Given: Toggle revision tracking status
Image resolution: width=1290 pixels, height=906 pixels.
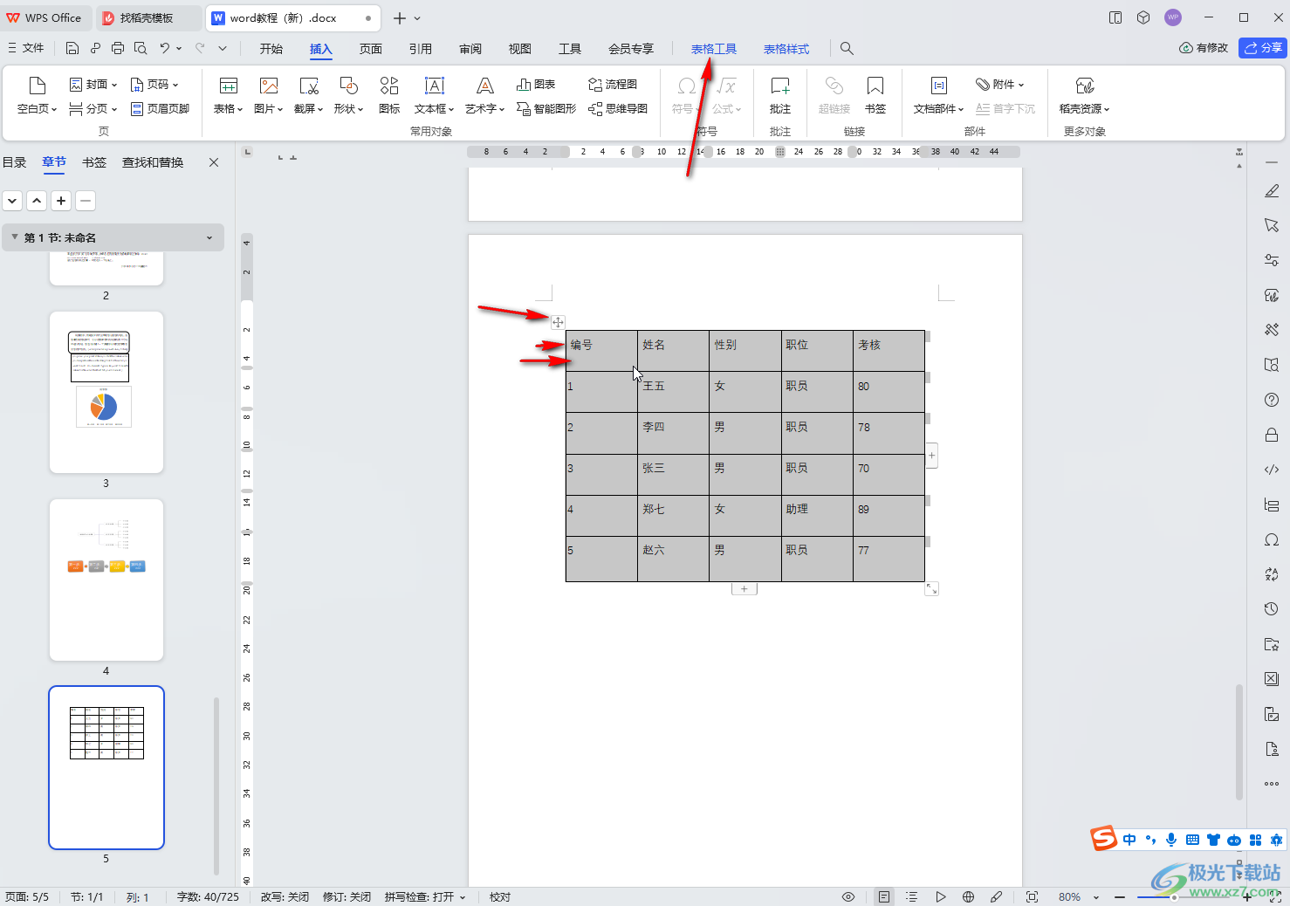Looking at the screenshot, I should (347, 897).
